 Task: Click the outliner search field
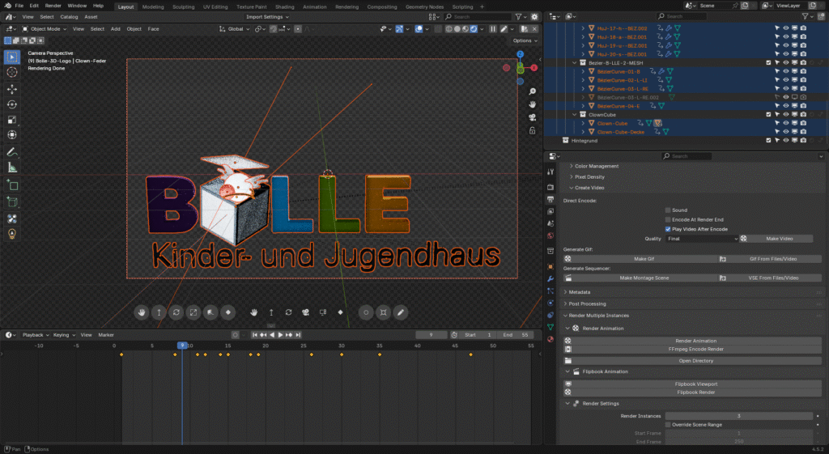coord(682,16)
